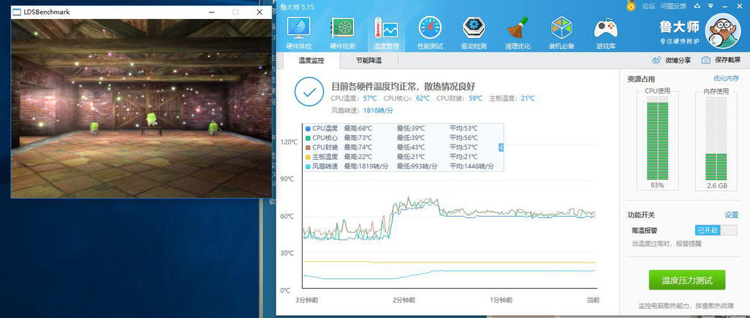Click the 当前 time axis label

pos(593,300)
